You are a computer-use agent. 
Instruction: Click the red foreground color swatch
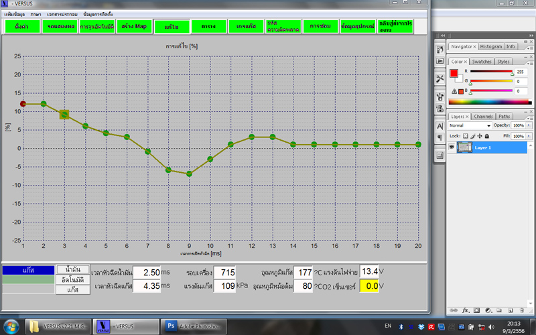click(454, 74)
